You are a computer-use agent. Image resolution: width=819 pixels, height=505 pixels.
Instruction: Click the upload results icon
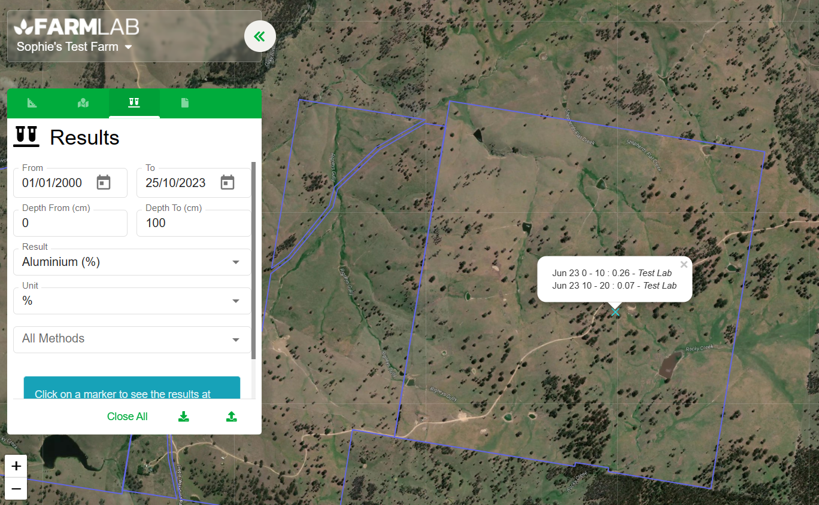tap(232, 417)
